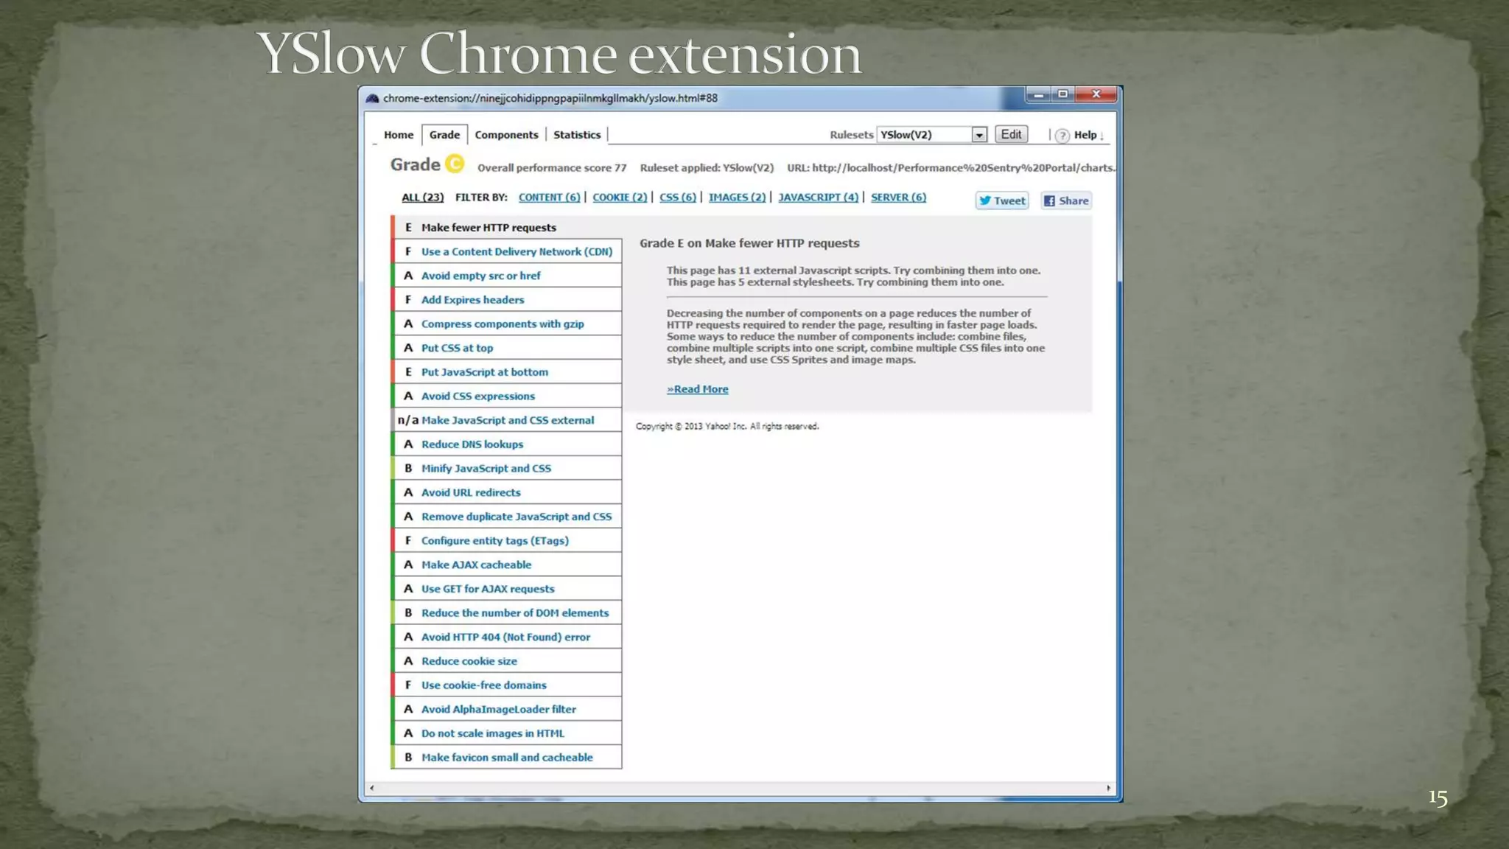Click the Facebook Share button
This screenshot has width=1509, height=849.
[1065, 200]
